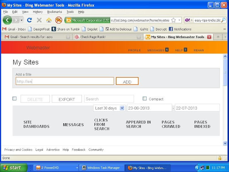Close the Gmail search results tab
This screenshot has height=172, width=229.
[68, 37]
